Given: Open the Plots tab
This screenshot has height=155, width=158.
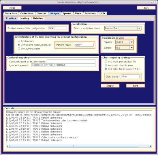Looking at the screenshot, I should coord(78,13).
